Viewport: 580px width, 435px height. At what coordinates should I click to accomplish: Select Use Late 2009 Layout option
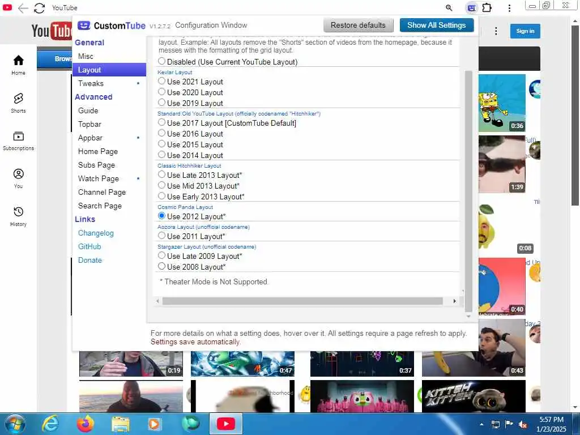click(161, 255)
